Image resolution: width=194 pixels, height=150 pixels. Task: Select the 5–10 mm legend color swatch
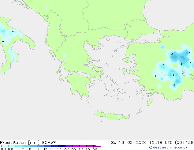click(x=33, y=146)
